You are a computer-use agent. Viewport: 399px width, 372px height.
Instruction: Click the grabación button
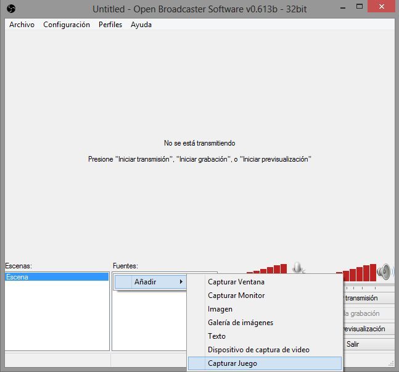[369, 313]
